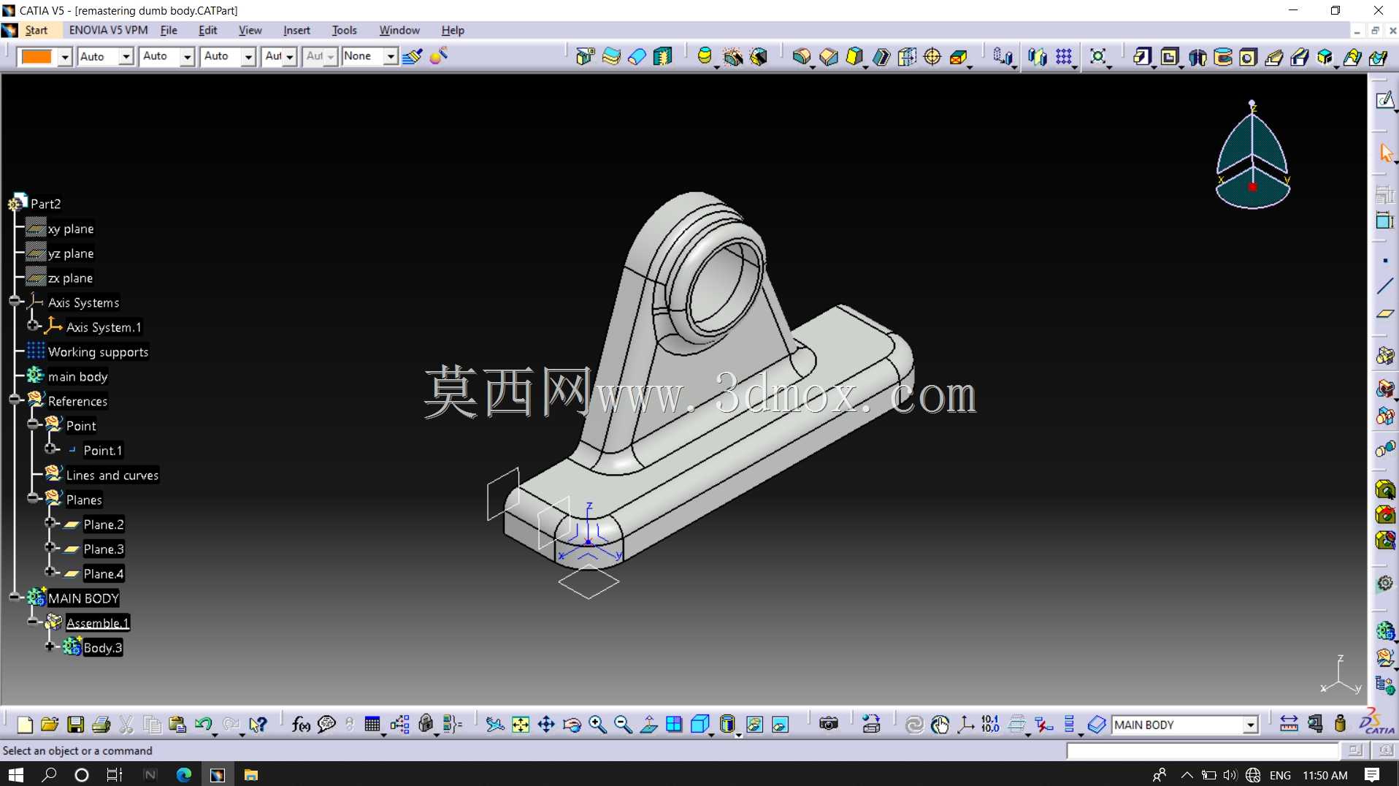The width and height of the screenshot is (1399, 786).
Task: Select Lines and curves in tree
Action: 112,476
